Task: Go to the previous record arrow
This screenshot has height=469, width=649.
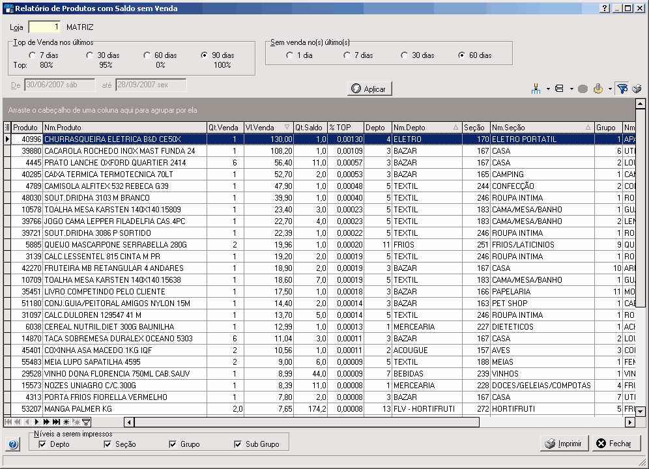Action: pyautogui.click(x=27, y=422)
